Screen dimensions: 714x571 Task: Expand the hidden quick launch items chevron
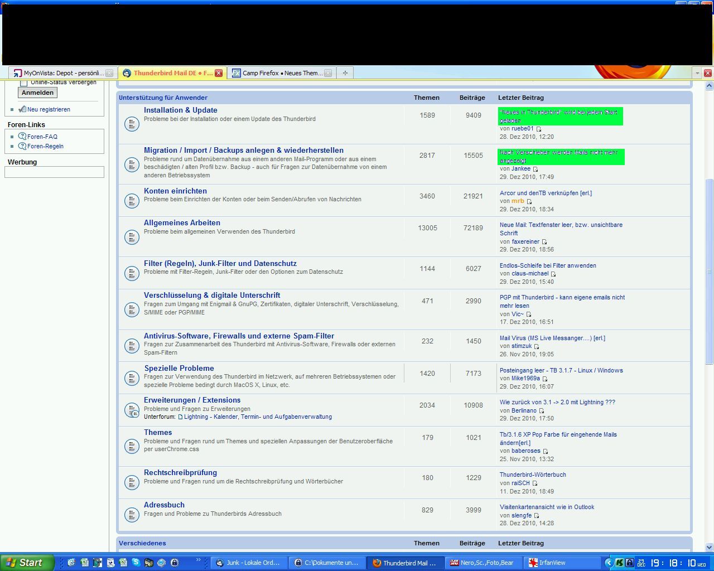[198, 560]
